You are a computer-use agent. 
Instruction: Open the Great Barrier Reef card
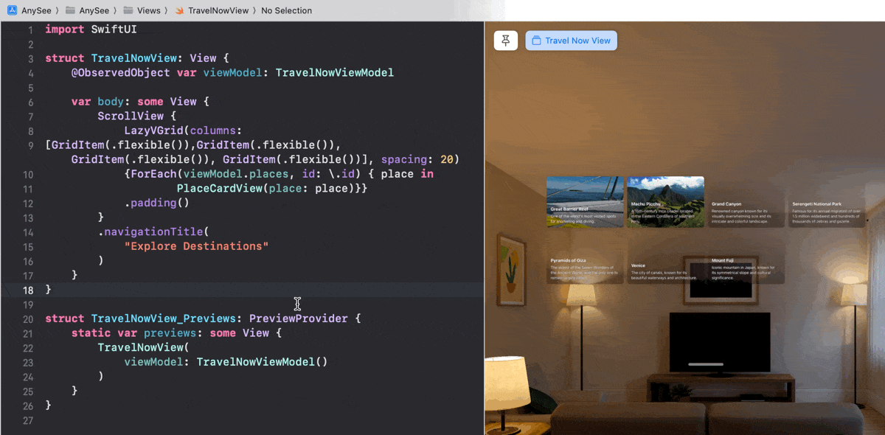click(x=585, y=201)
